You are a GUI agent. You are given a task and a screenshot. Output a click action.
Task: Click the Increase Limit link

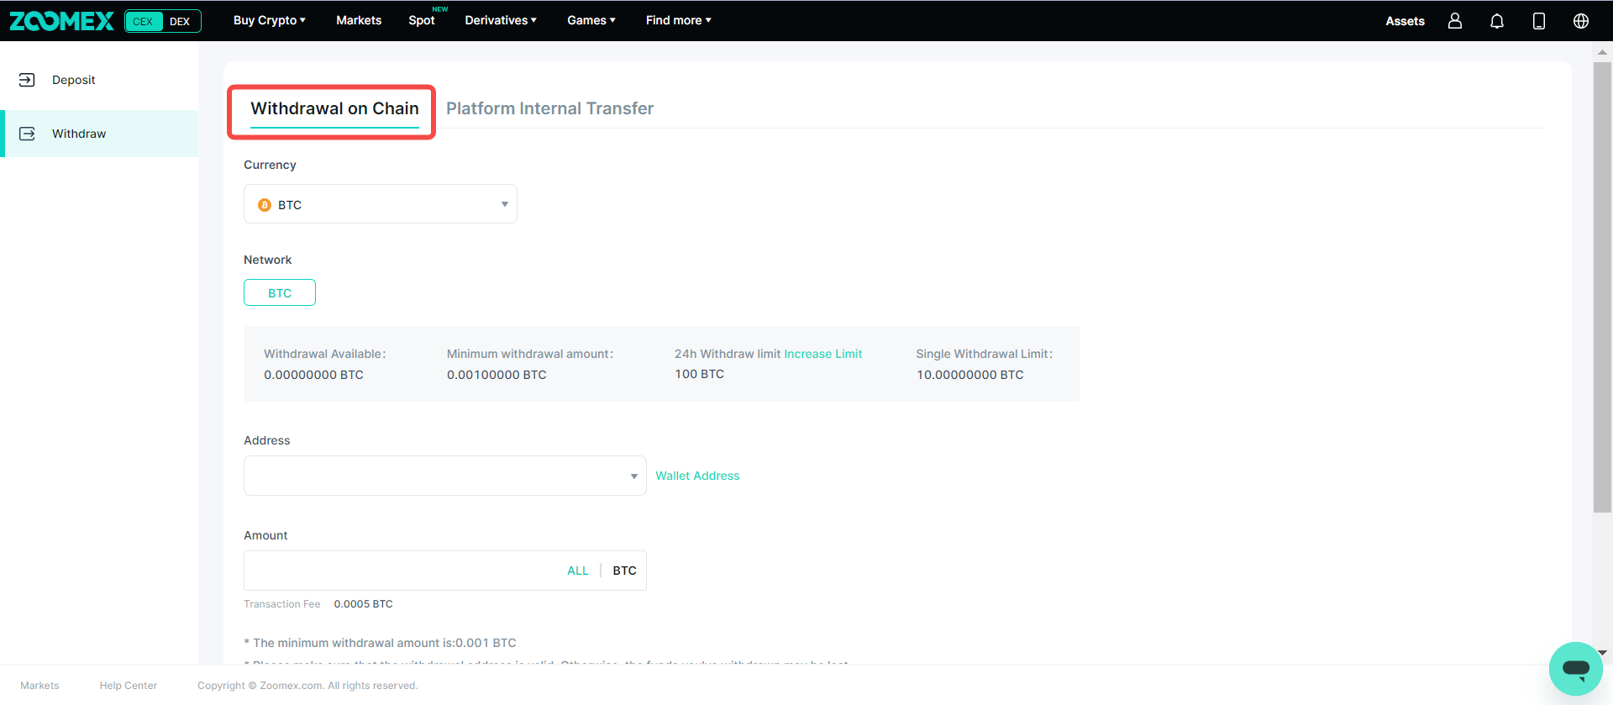(822, 354)
